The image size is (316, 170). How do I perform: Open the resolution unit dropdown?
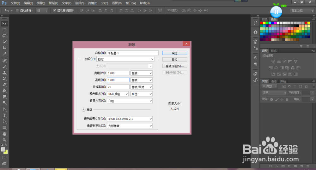click(x=142, y=87)
